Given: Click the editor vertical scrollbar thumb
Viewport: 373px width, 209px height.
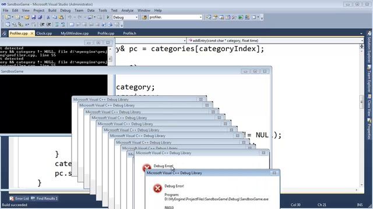Looking at the screenshot, I should pyautogui.click(x=361, y=102).
